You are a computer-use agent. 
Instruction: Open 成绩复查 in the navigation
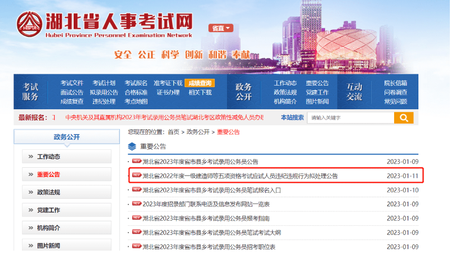pyautogui.click(x=72, y=101)
